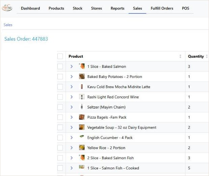
Task: Check the Kavu Cold Brew Mocha row
Action: 60,87
